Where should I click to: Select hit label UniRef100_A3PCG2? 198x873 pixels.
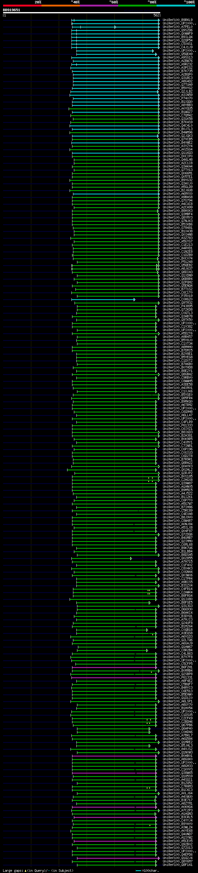178,68
